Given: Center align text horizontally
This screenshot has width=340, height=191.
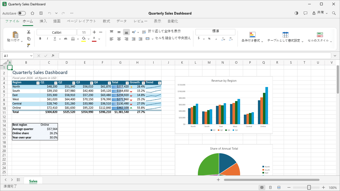Looking at the screenshot, I should (119, 39).
